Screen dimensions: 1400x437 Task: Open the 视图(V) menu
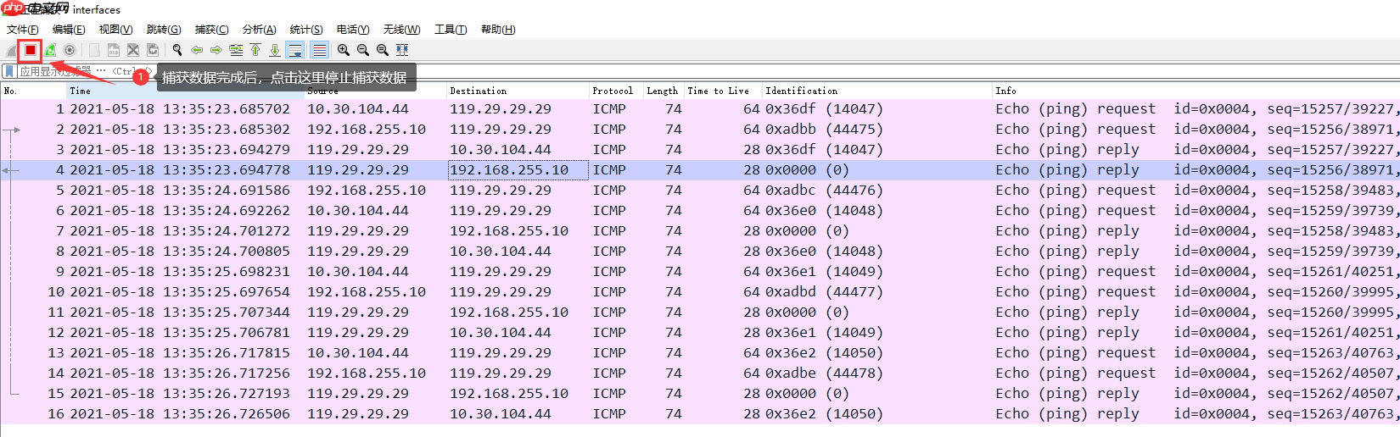[115, 30]
